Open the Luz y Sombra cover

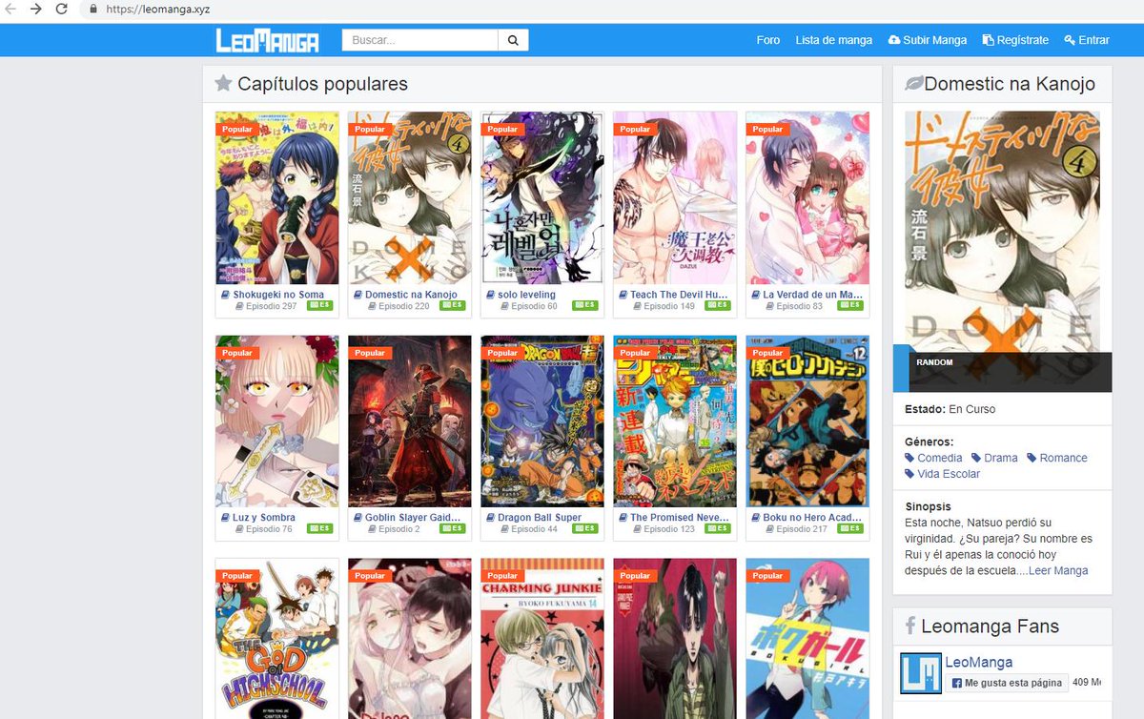pos(277,421)
